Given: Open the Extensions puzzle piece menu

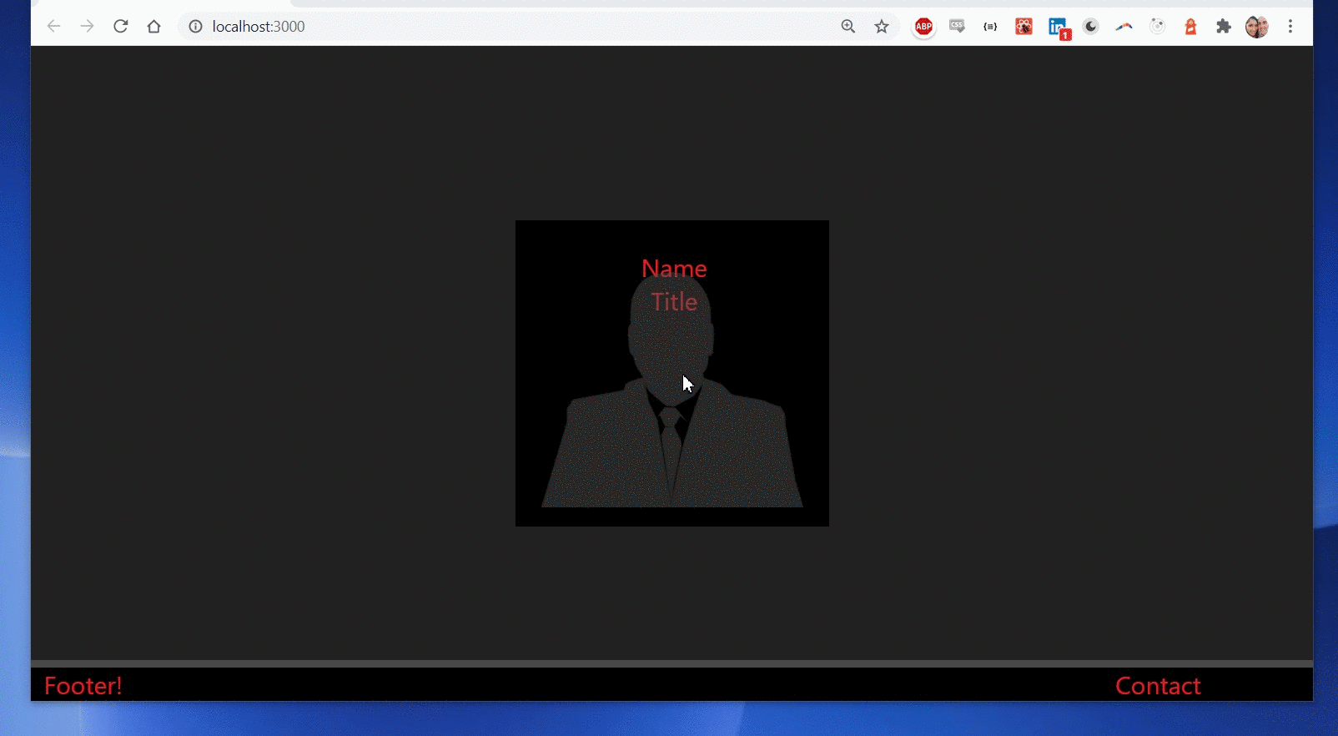Looking at the screenshot, I should 1224,27.
